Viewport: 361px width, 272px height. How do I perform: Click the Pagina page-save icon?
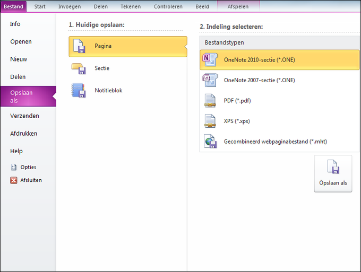click(x=79, y=46)
